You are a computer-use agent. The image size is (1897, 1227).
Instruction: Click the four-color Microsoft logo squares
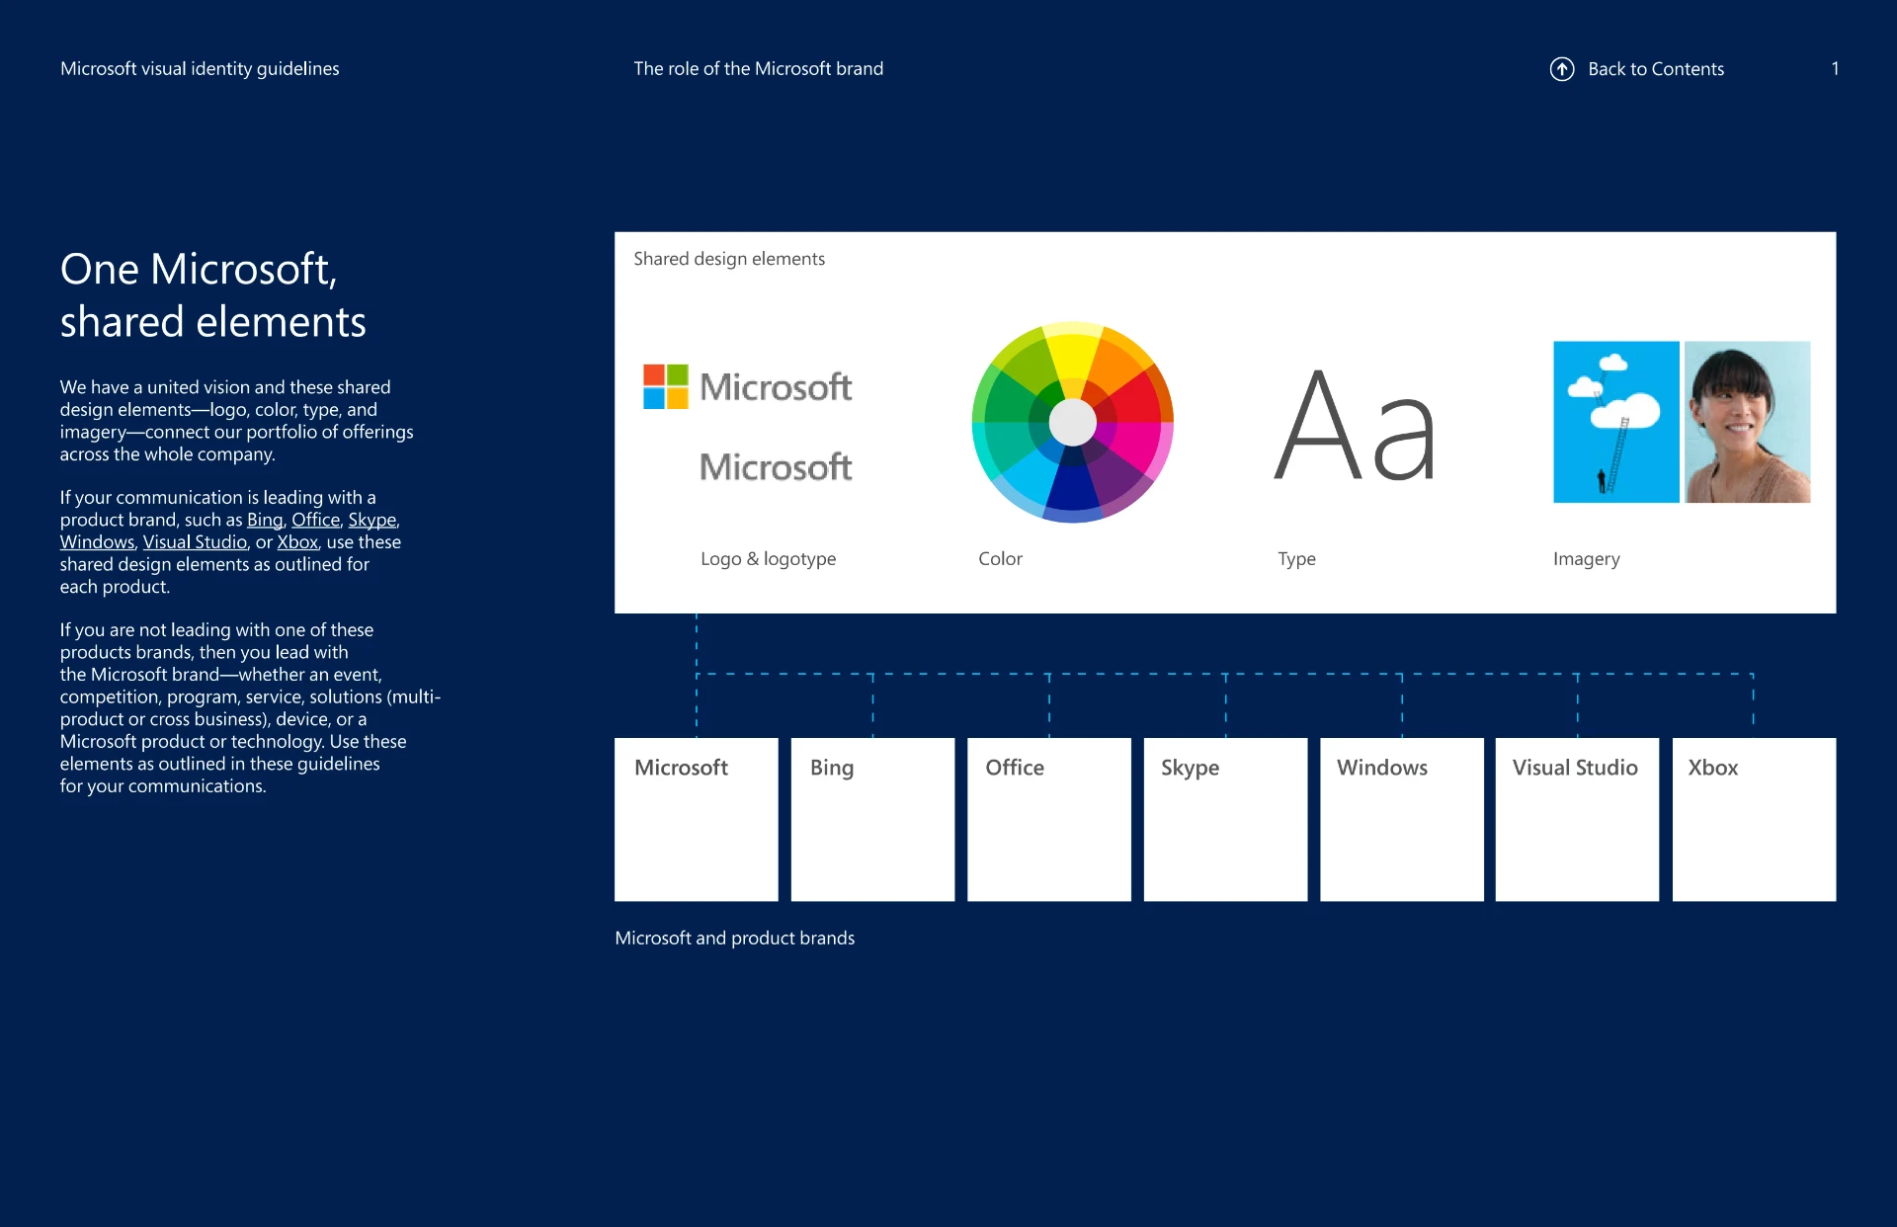click(x=665, y=386)
